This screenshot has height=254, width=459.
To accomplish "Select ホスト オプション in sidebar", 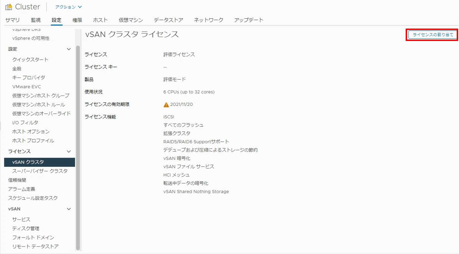I will (x=31, y=132).
